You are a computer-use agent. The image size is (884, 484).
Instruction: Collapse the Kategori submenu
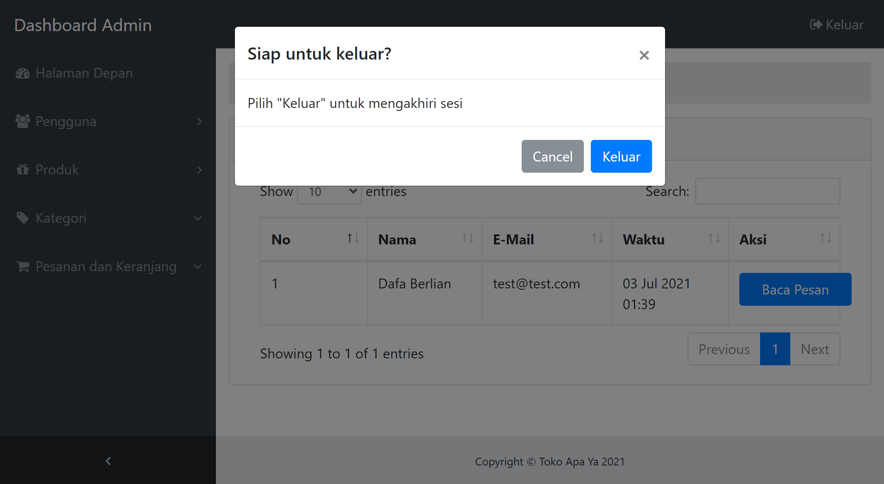(x=198, y=218)
